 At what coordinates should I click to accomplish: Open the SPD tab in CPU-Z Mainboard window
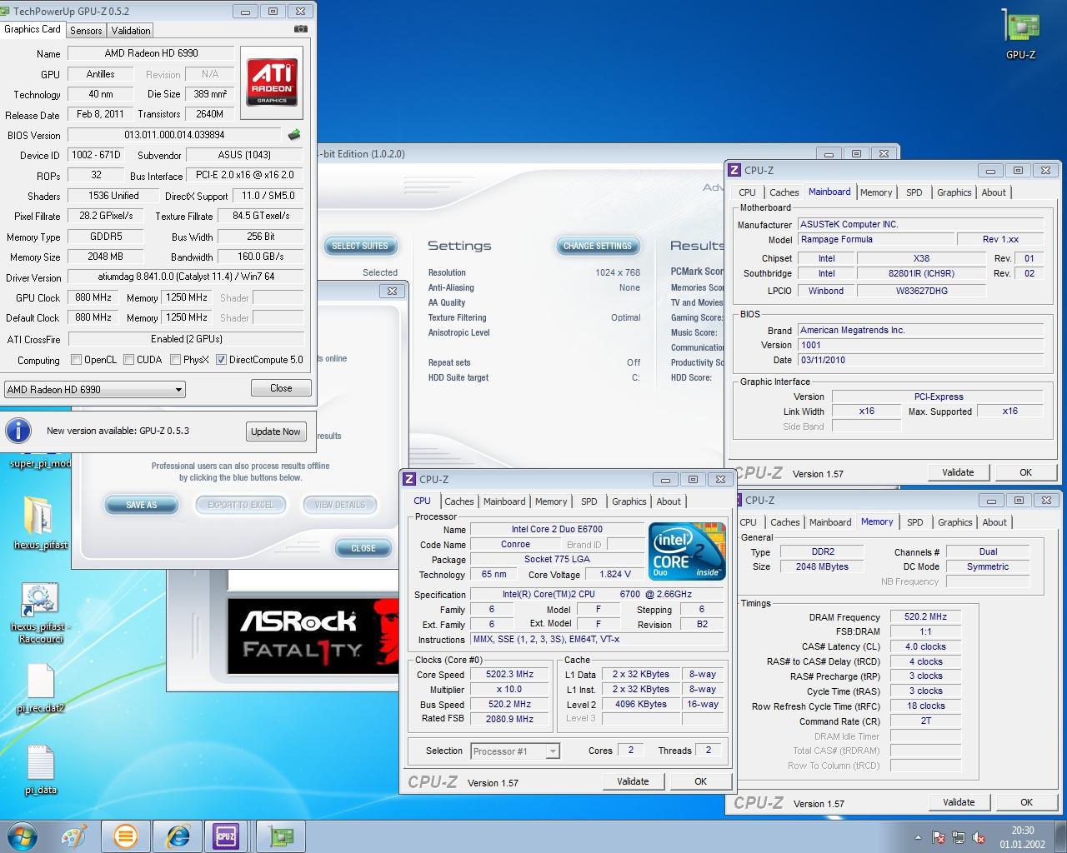[914, 192]
